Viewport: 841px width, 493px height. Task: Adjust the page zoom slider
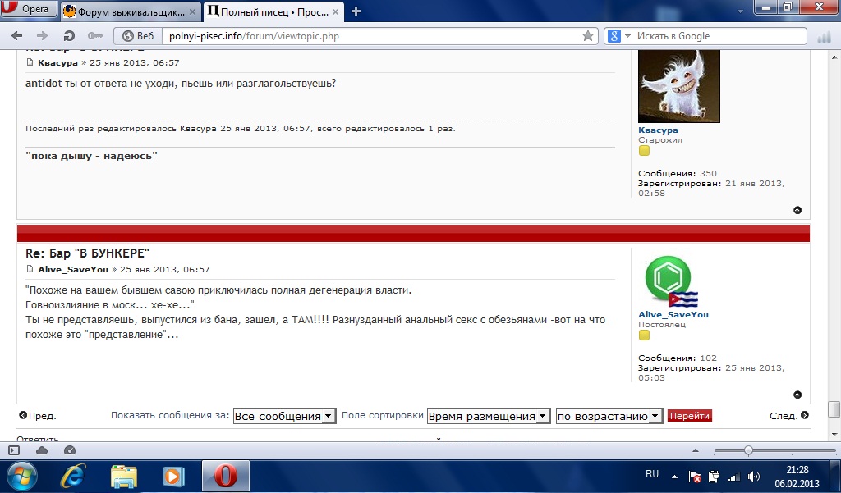(747, 450)
